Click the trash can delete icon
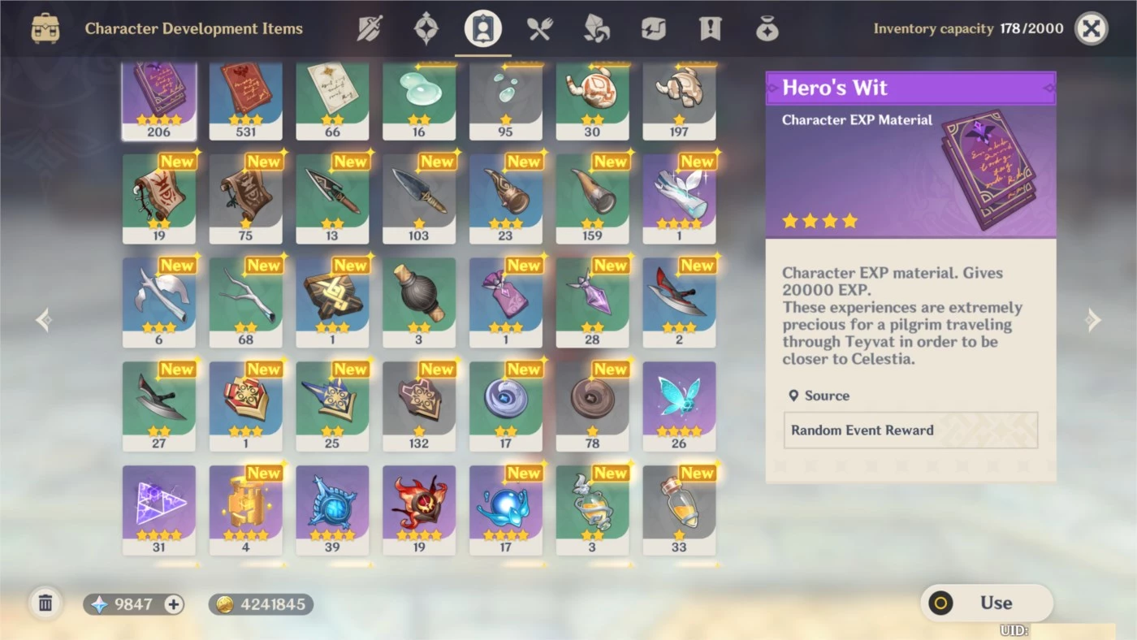The height and width of the screenshot is (640, 1137). pos(45,603)
